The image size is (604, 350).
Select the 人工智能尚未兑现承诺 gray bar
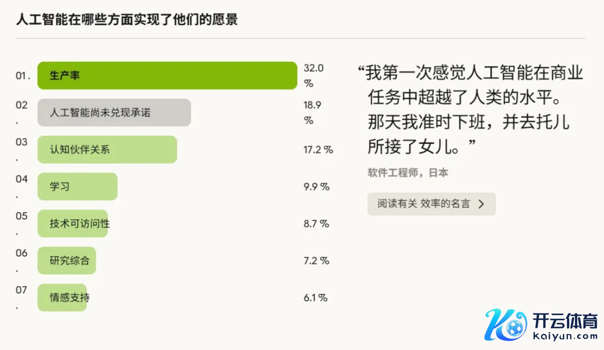[x=114, y=113]
